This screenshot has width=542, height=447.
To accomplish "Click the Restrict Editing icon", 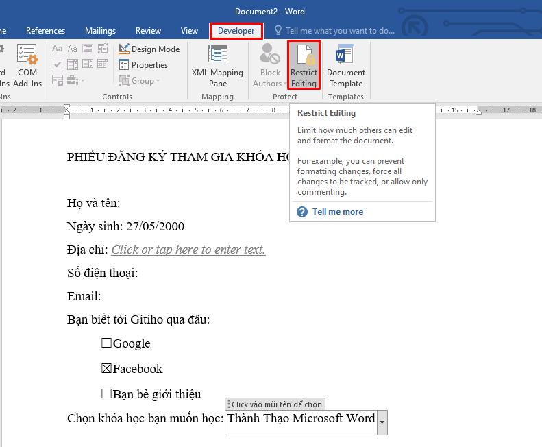I will 304,66.
